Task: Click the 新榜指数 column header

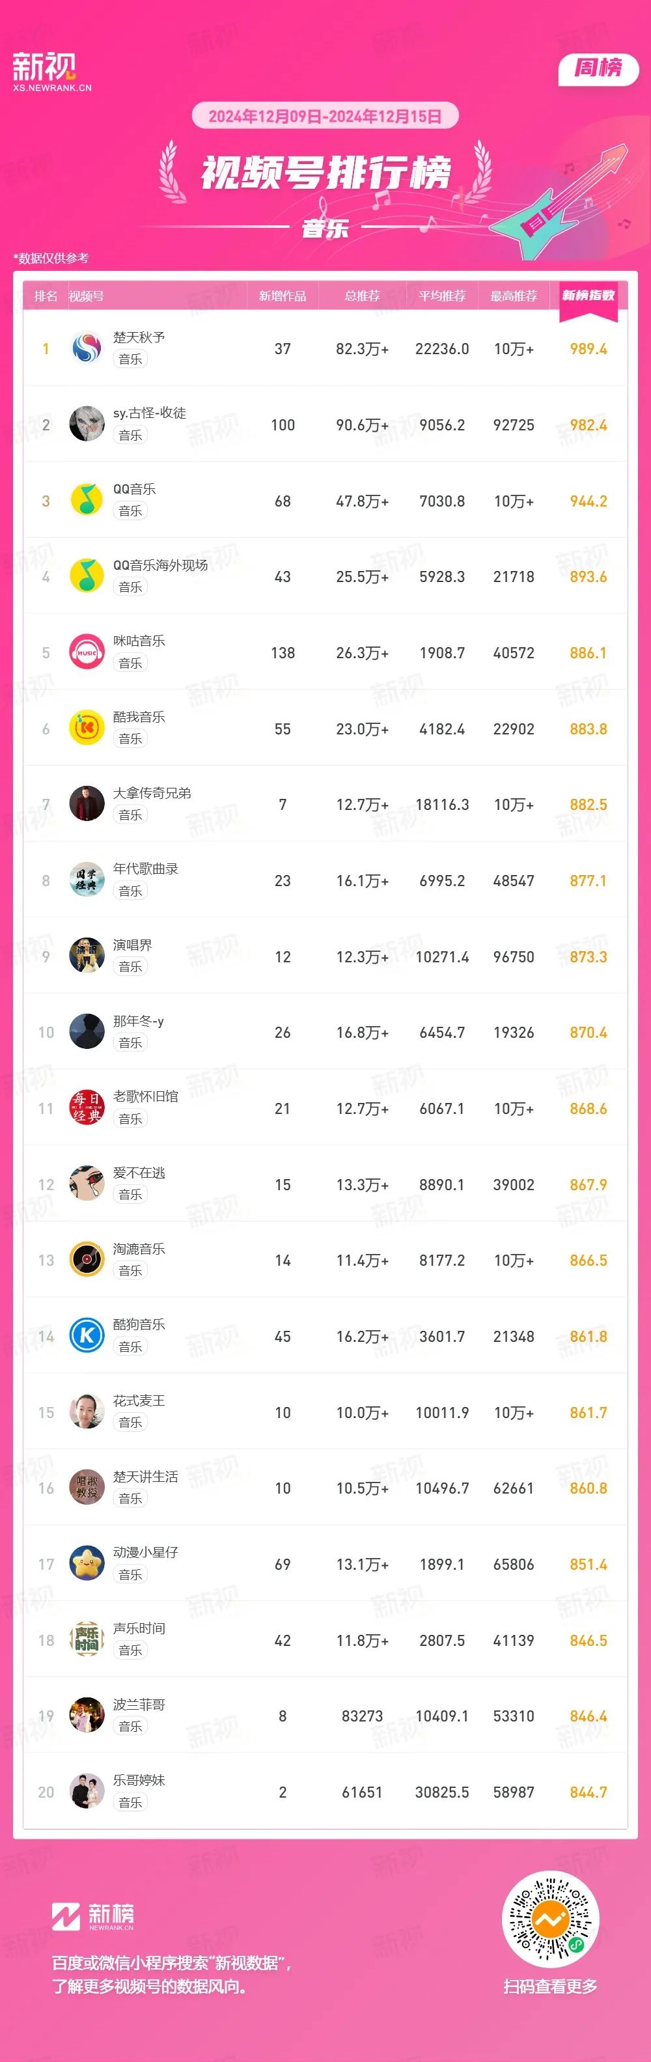Action: 589,296
